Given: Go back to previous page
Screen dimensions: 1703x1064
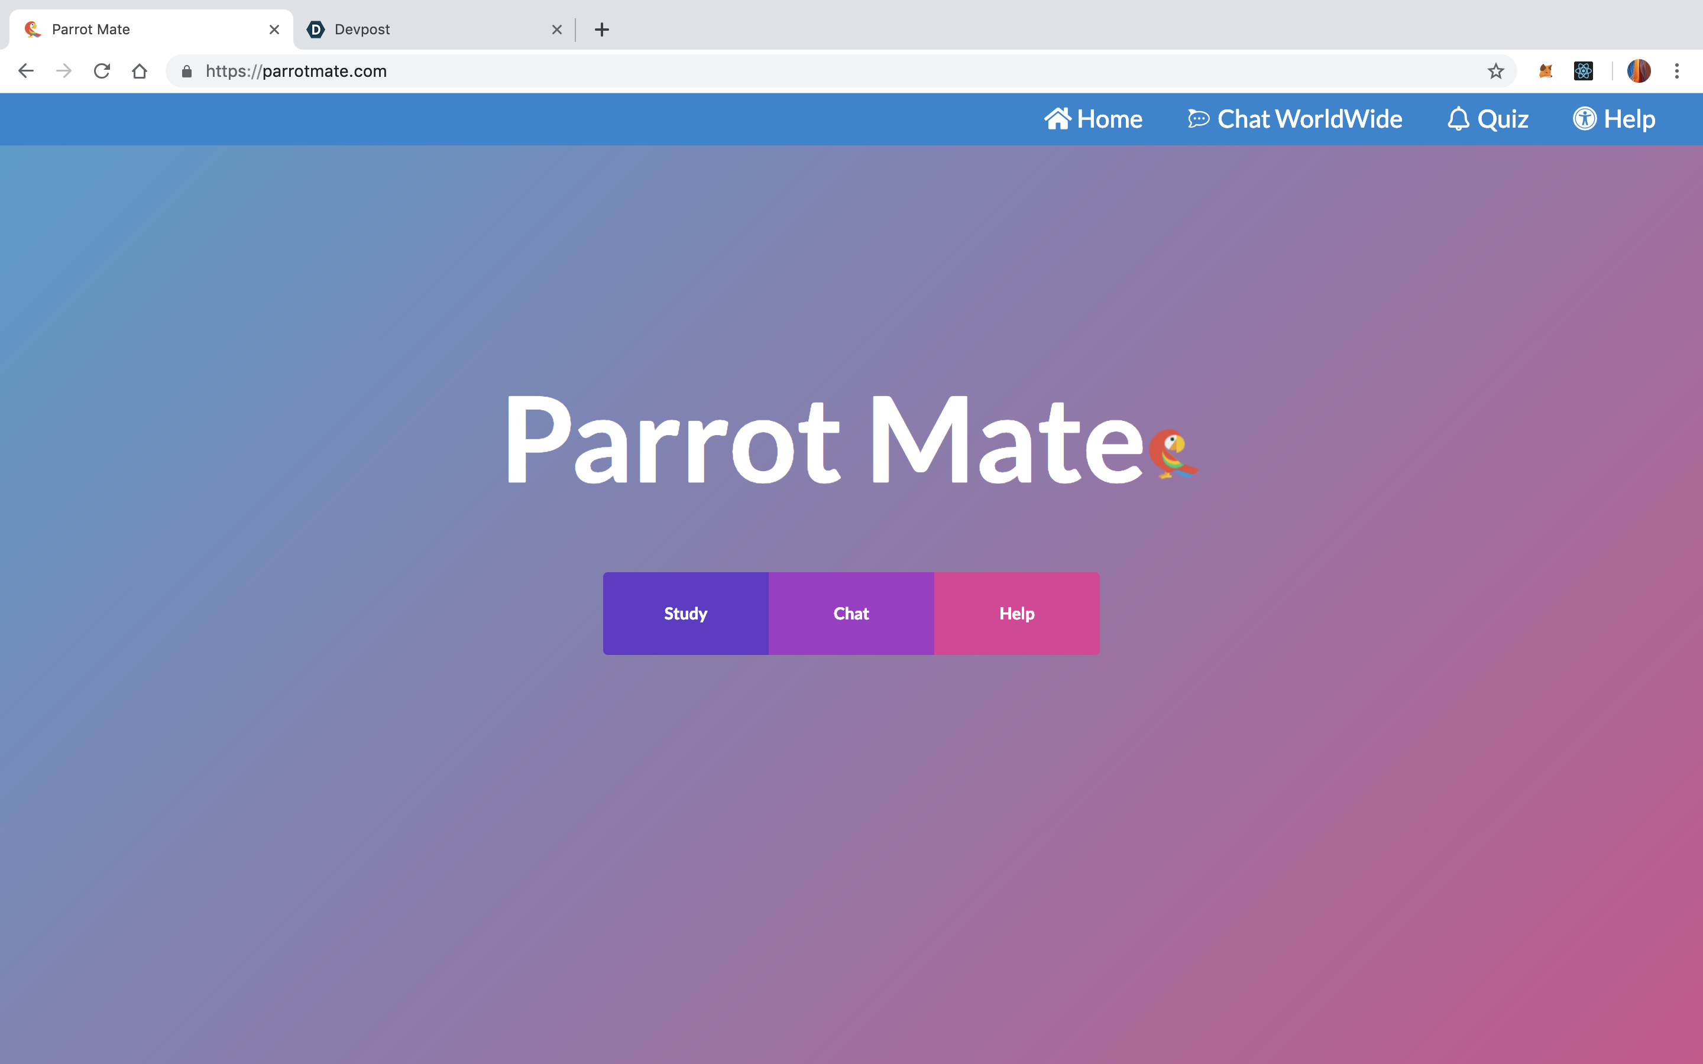Looking at the screenshot, I should click(x=26, y=71).
